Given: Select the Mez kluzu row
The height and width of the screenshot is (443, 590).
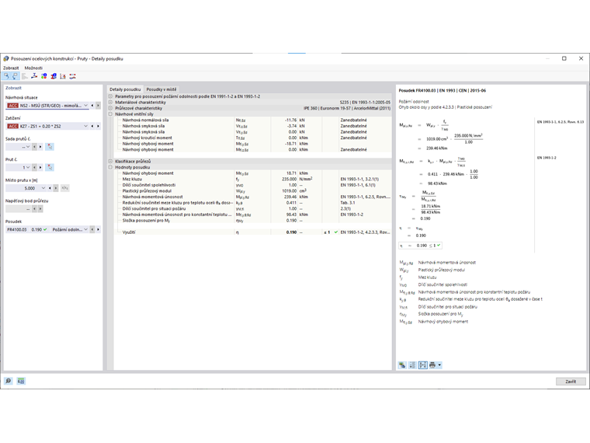Looking at the screenshot, I should 252,179.
